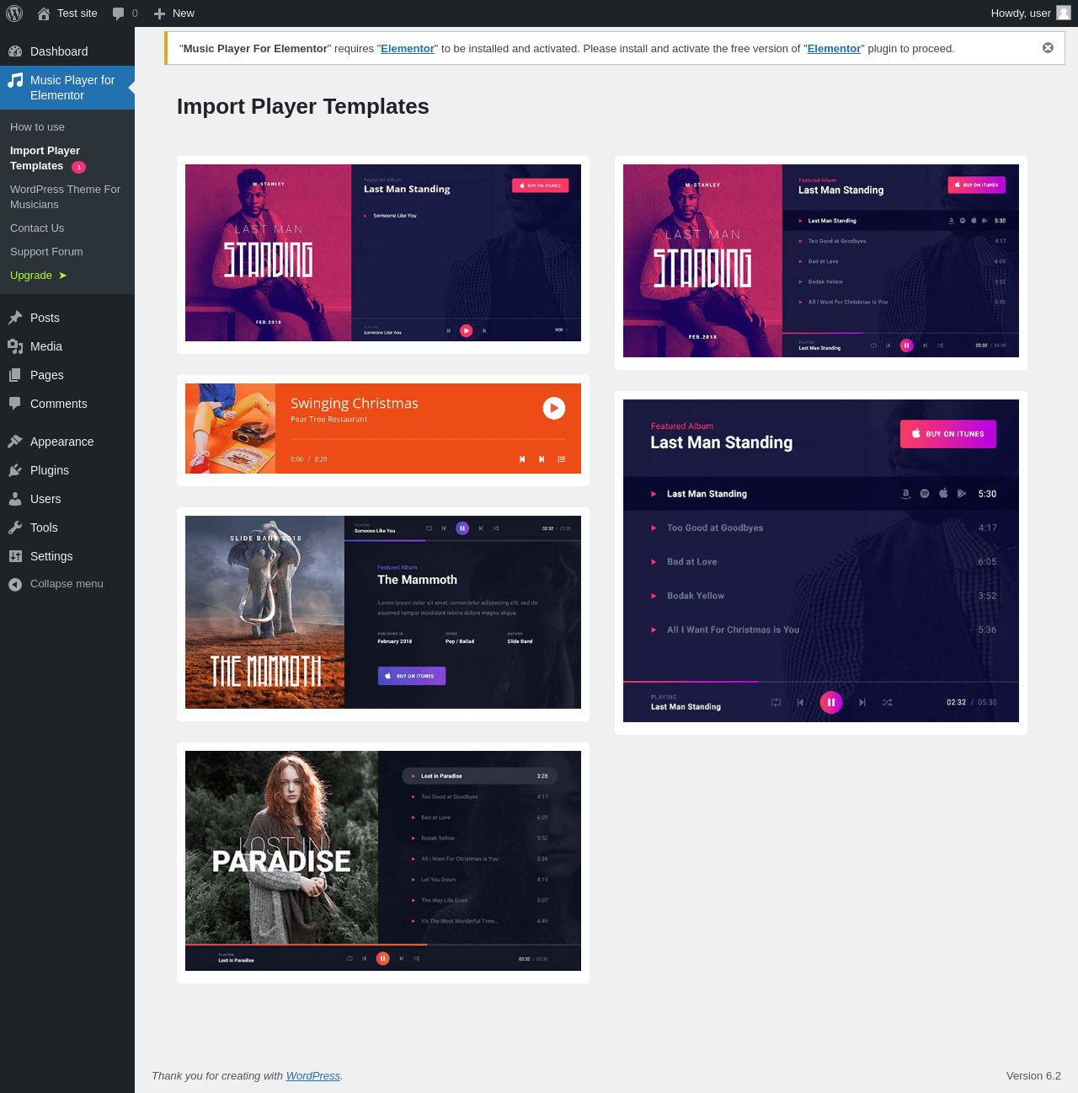Click the Import Player Templates notification badge

79,167
